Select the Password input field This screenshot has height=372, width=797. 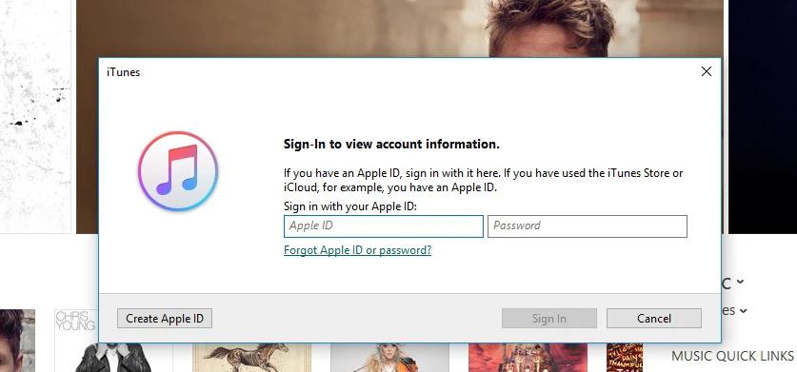pos(588,226)
